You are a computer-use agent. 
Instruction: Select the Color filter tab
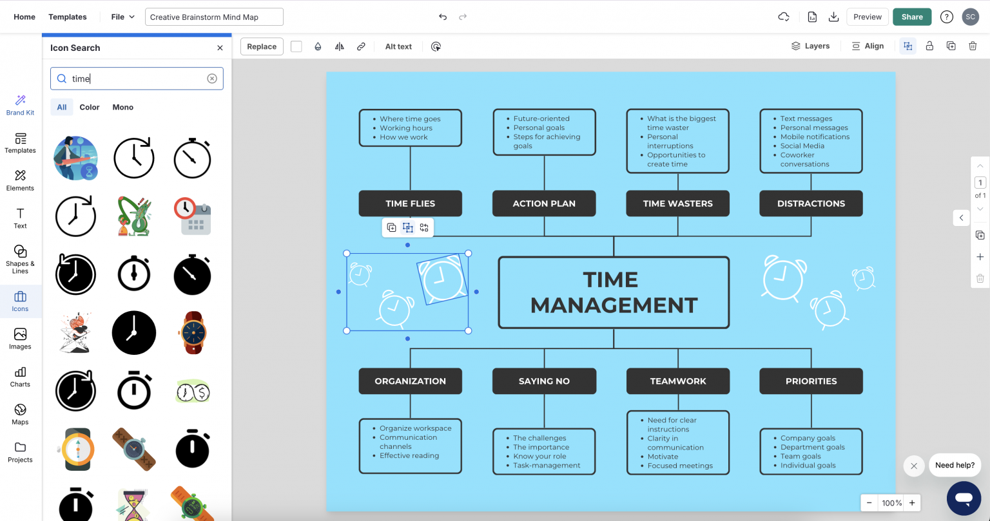click(x=90, y=108)
